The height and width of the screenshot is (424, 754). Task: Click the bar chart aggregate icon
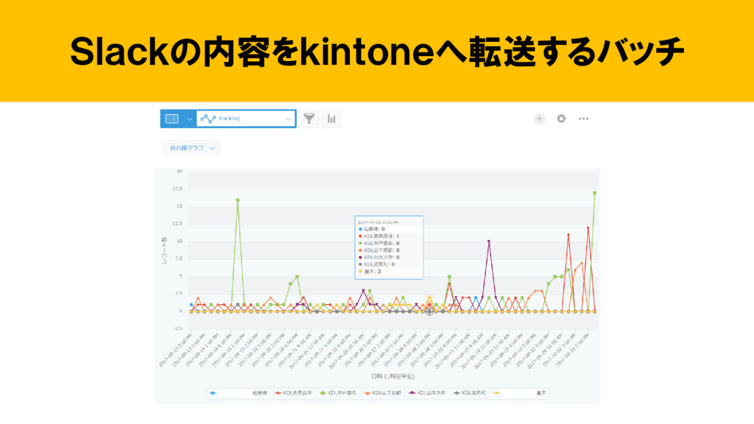click(331, 119)
